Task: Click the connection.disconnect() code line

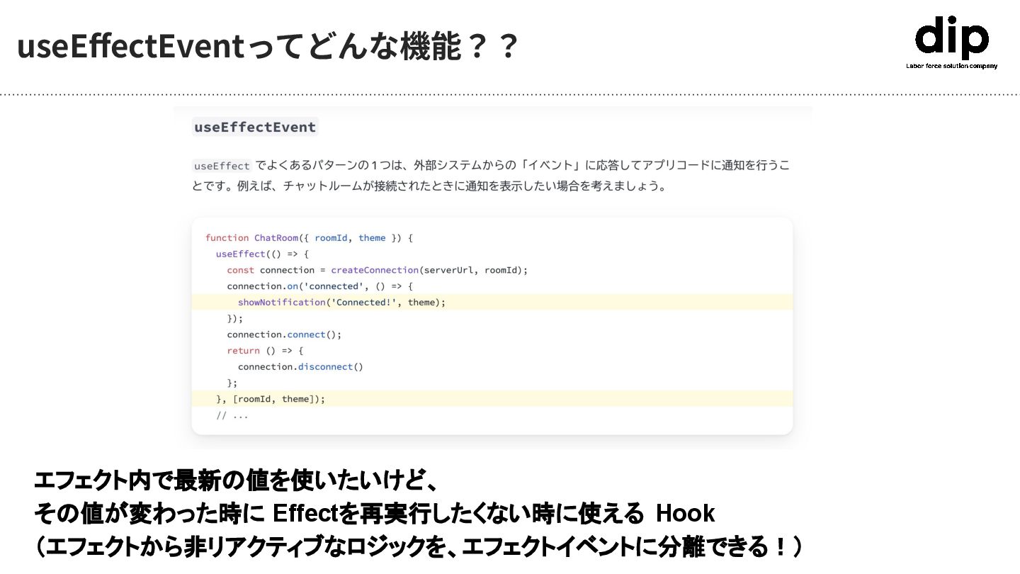Action: (300, 367)
